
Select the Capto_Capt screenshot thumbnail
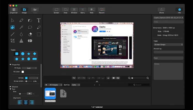point(50,94)
